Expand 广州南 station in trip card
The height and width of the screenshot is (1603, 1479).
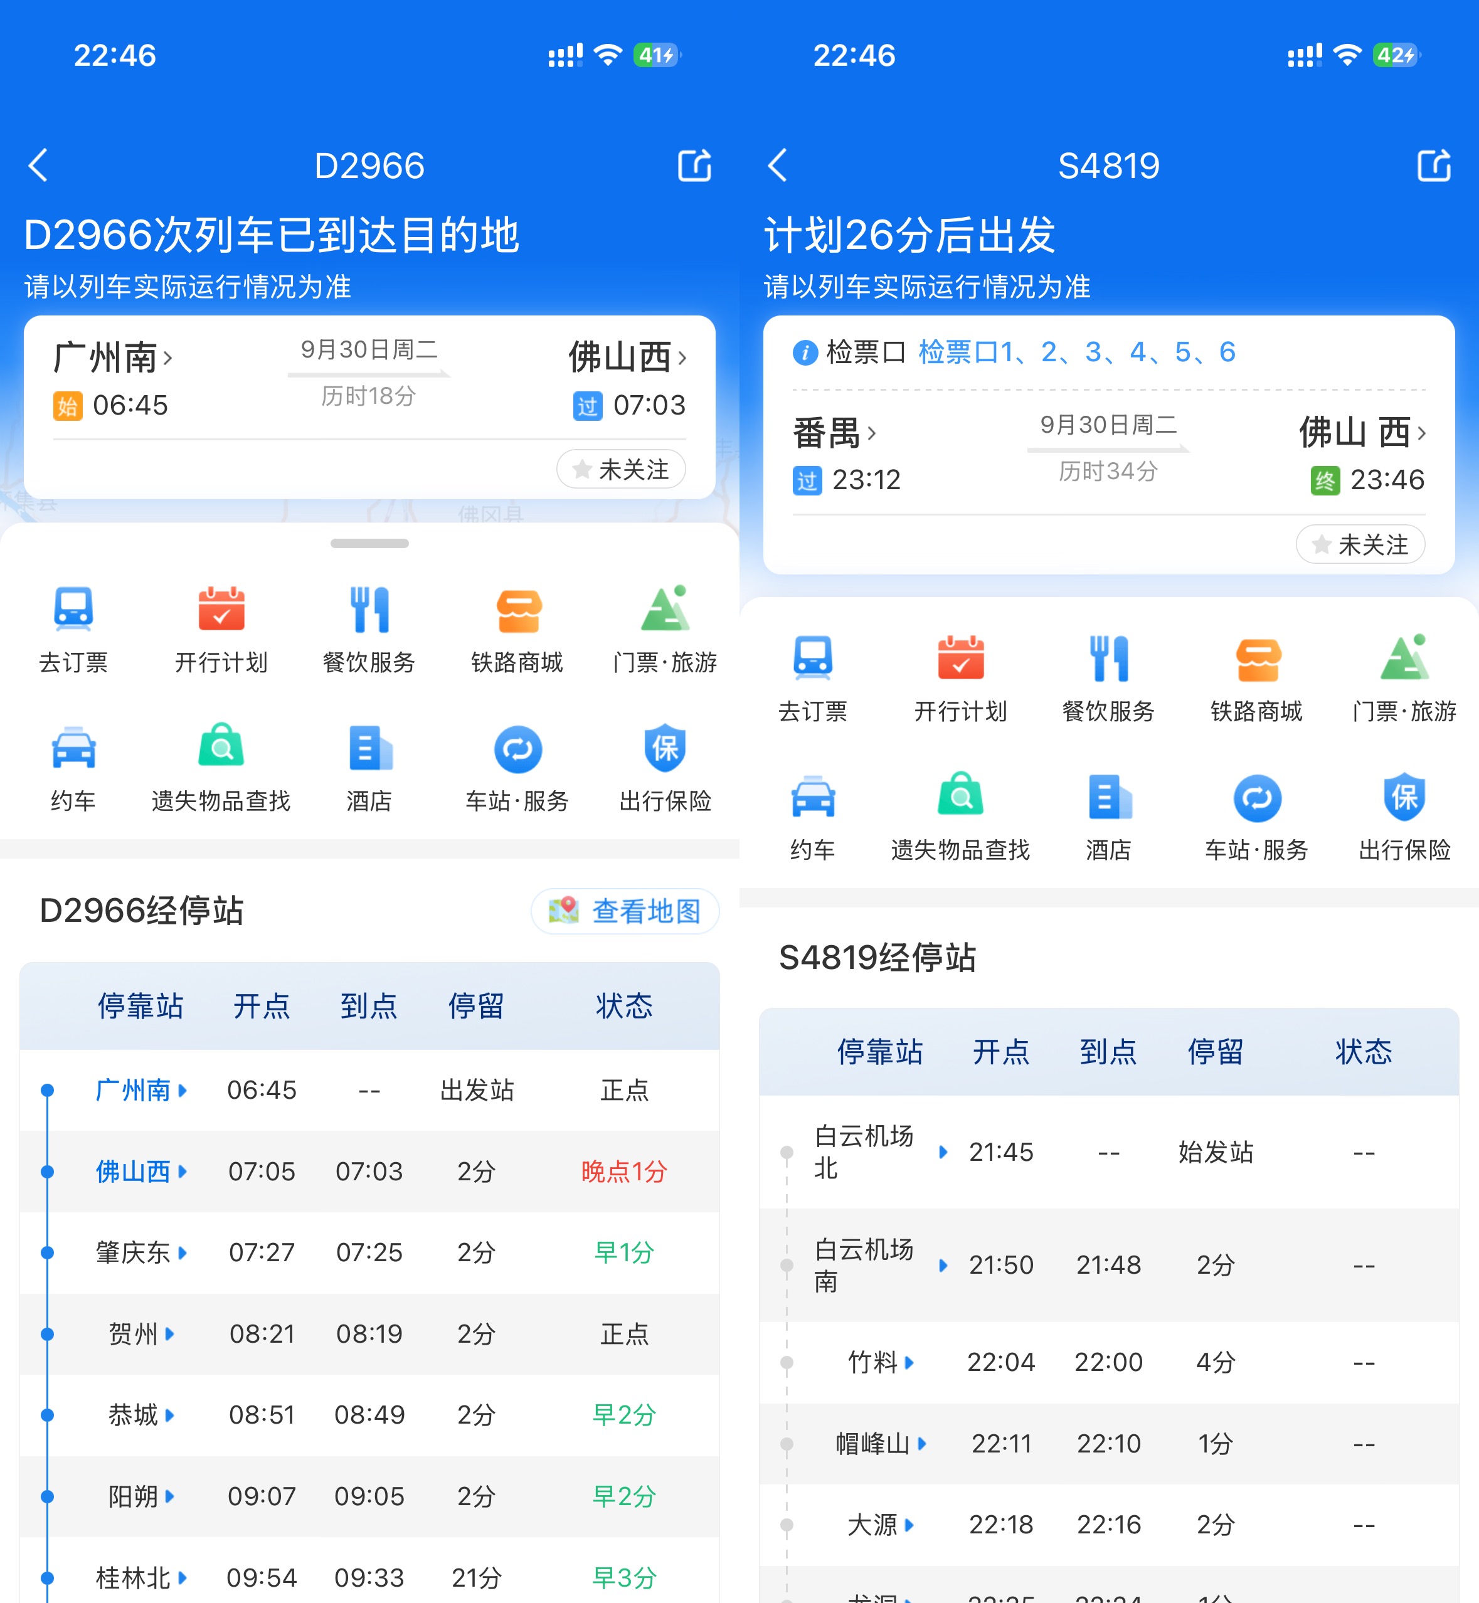pyautogui.click(x=112, y=357)
